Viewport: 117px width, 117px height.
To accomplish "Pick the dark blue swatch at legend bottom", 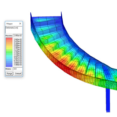I will point(9,66).
